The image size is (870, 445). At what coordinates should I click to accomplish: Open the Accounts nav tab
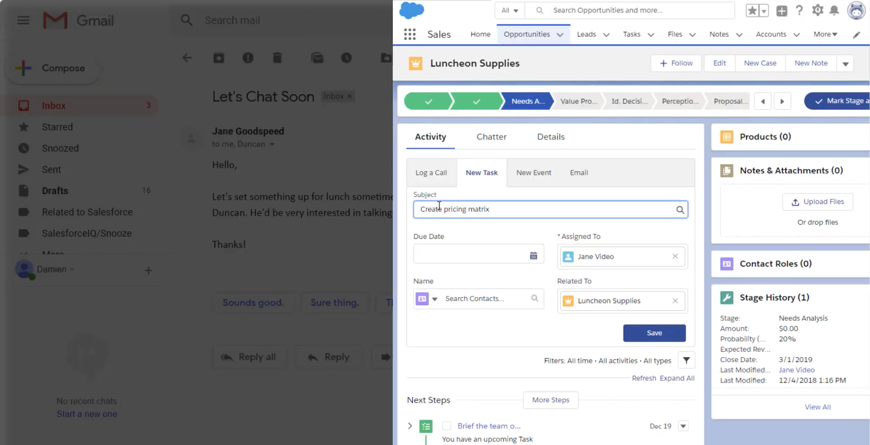pos(771,34)
